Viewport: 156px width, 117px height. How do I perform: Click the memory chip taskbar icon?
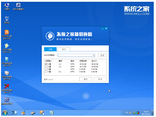[x=33, y=113]
